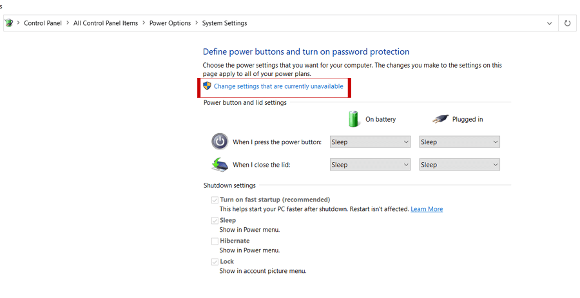This screenshot has width=580, height=298.
Task: Go to All Control Panel Items breadcrumb
Action: click(106, 23)
